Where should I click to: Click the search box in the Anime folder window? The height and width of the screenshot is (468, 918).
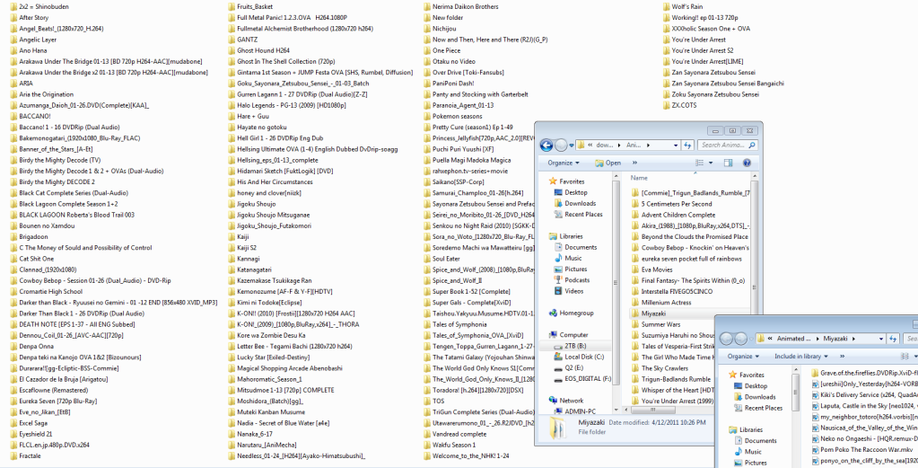click(x=727, y=146)
